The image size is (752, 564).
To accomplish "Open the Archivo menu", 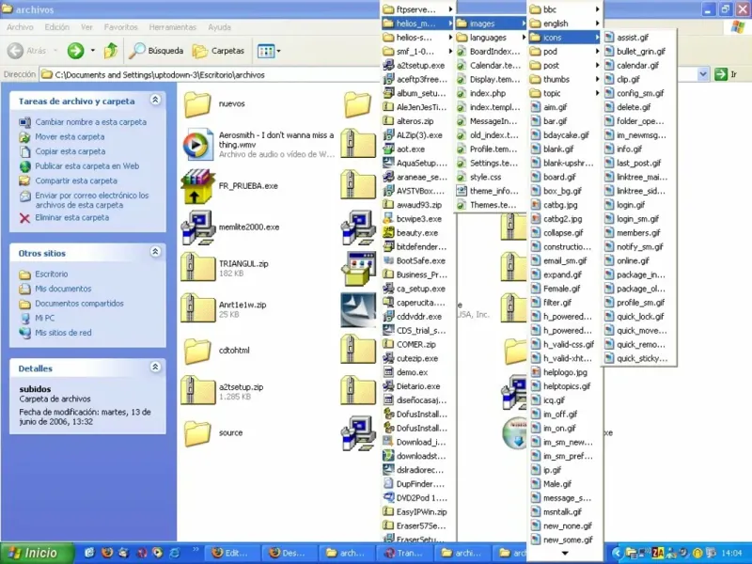I will pos(20,27).
